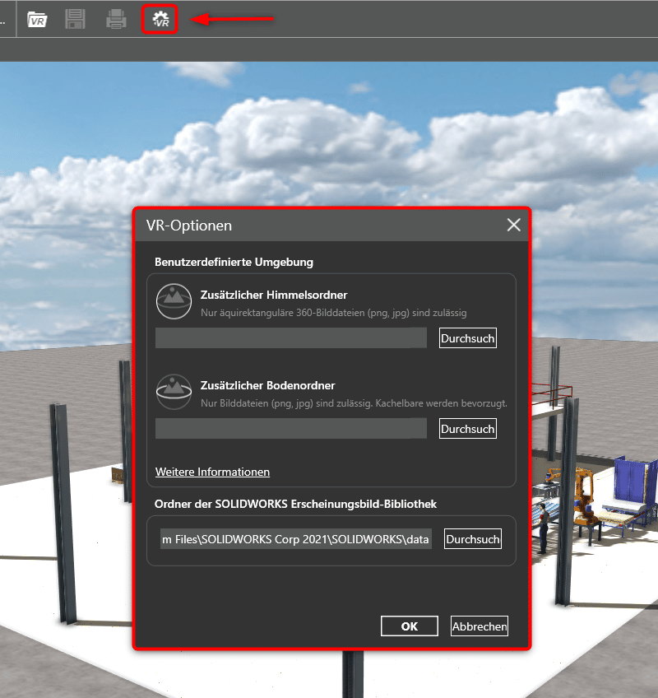Click the empty Himmelsordner path input field
Viewport: 658px width, 698px height.
290,337
